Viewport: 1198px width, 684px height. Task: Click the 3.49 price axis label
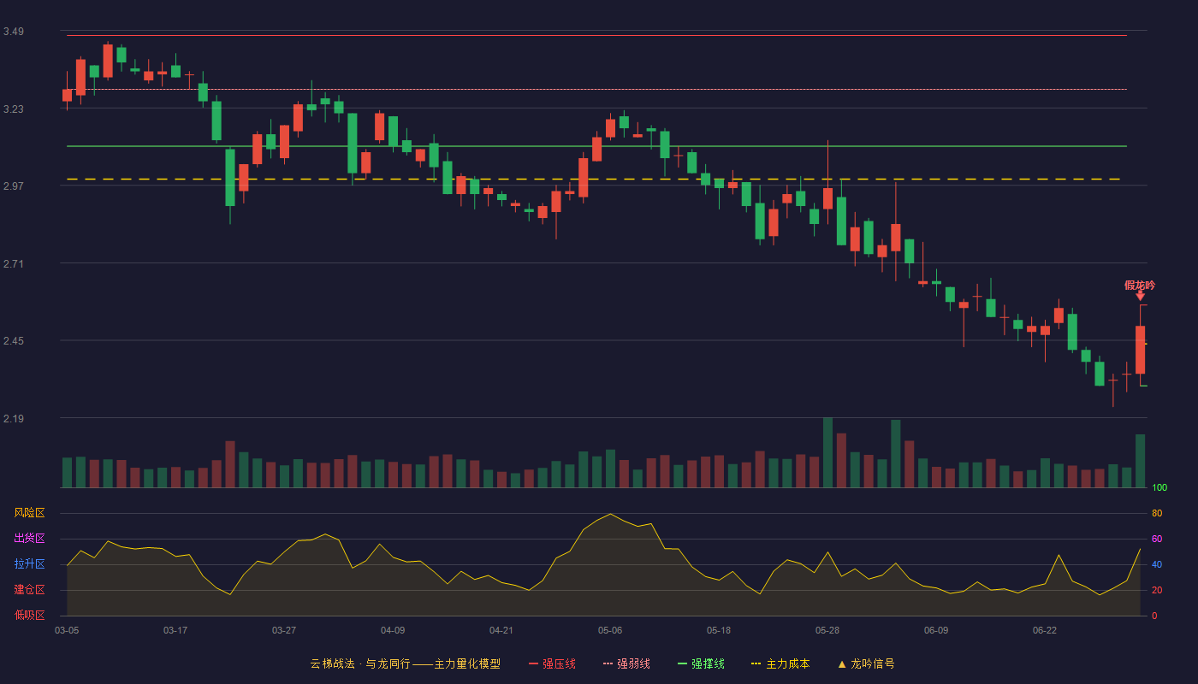pos(14,32)
